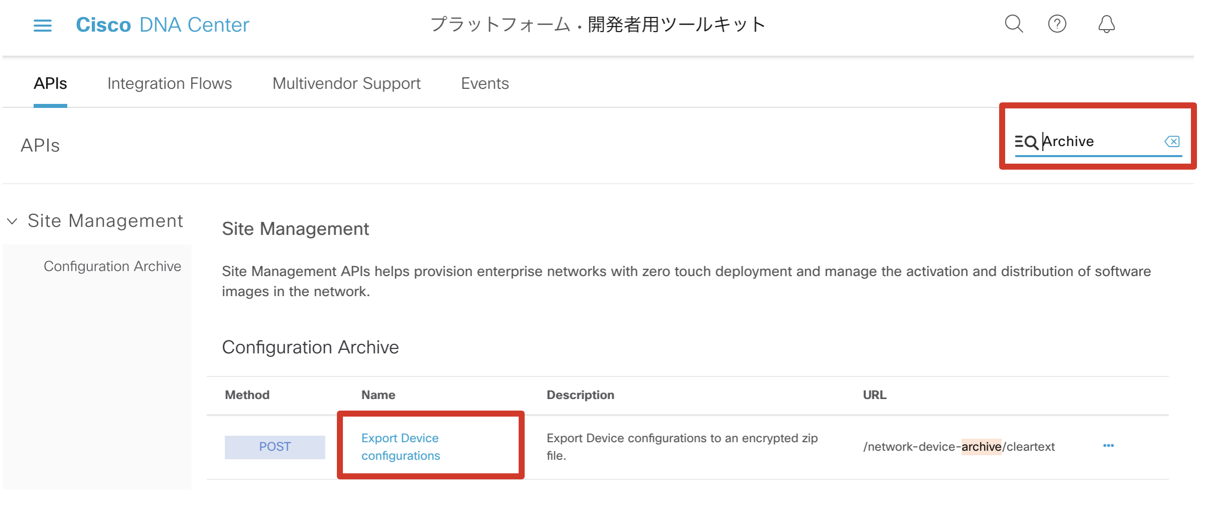1211x518 pixels.
Task: Select the APIs tab
Action: point(50,83)
